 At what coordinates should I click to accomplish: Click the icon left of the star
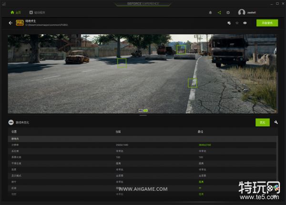pyautogui.click(x=229, y=23)
